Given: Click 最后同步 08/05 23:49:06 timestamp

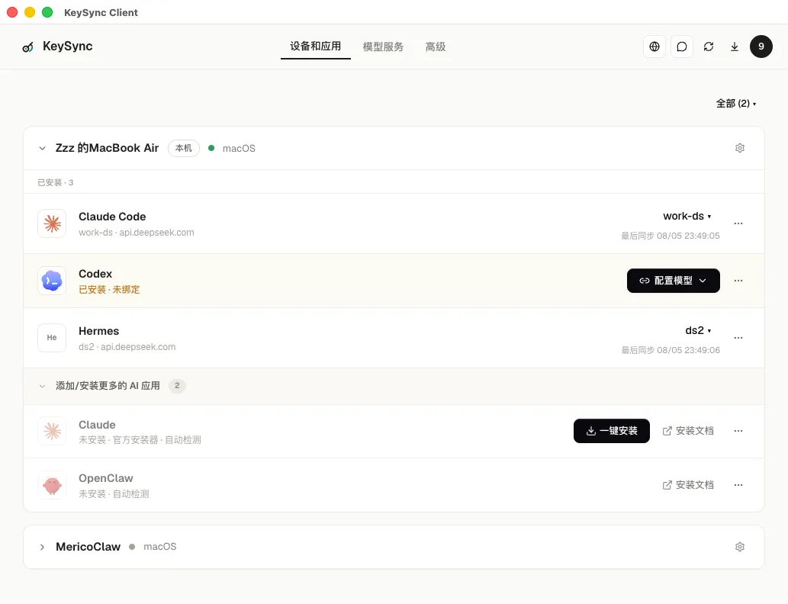Looking at the screenshot, I should [671, 350].
